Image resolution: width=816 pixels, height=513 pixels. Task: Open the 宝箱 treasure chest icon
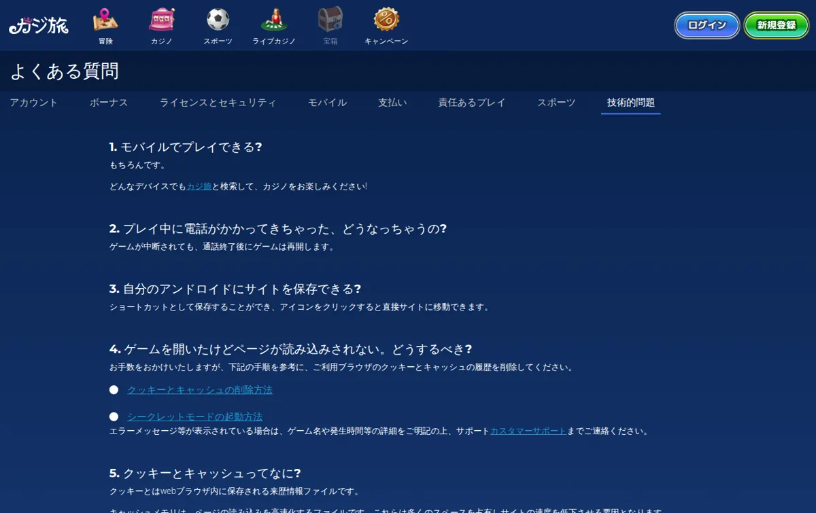tap(330, 20)
